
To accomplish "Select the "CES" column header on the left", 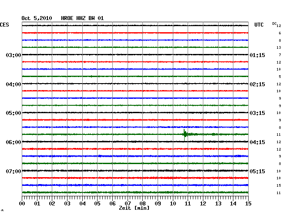I will click(x=4, y=25).
